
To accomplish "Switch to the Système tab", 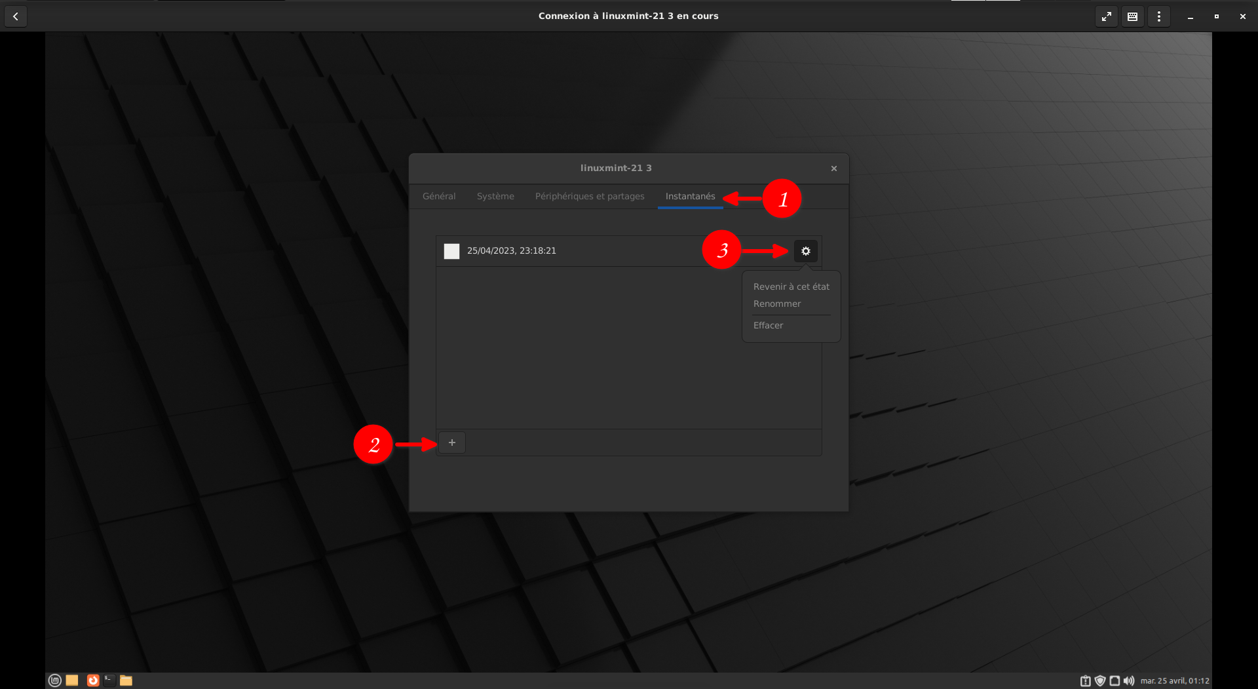I will pyautogui.click(x=495, y=196).
